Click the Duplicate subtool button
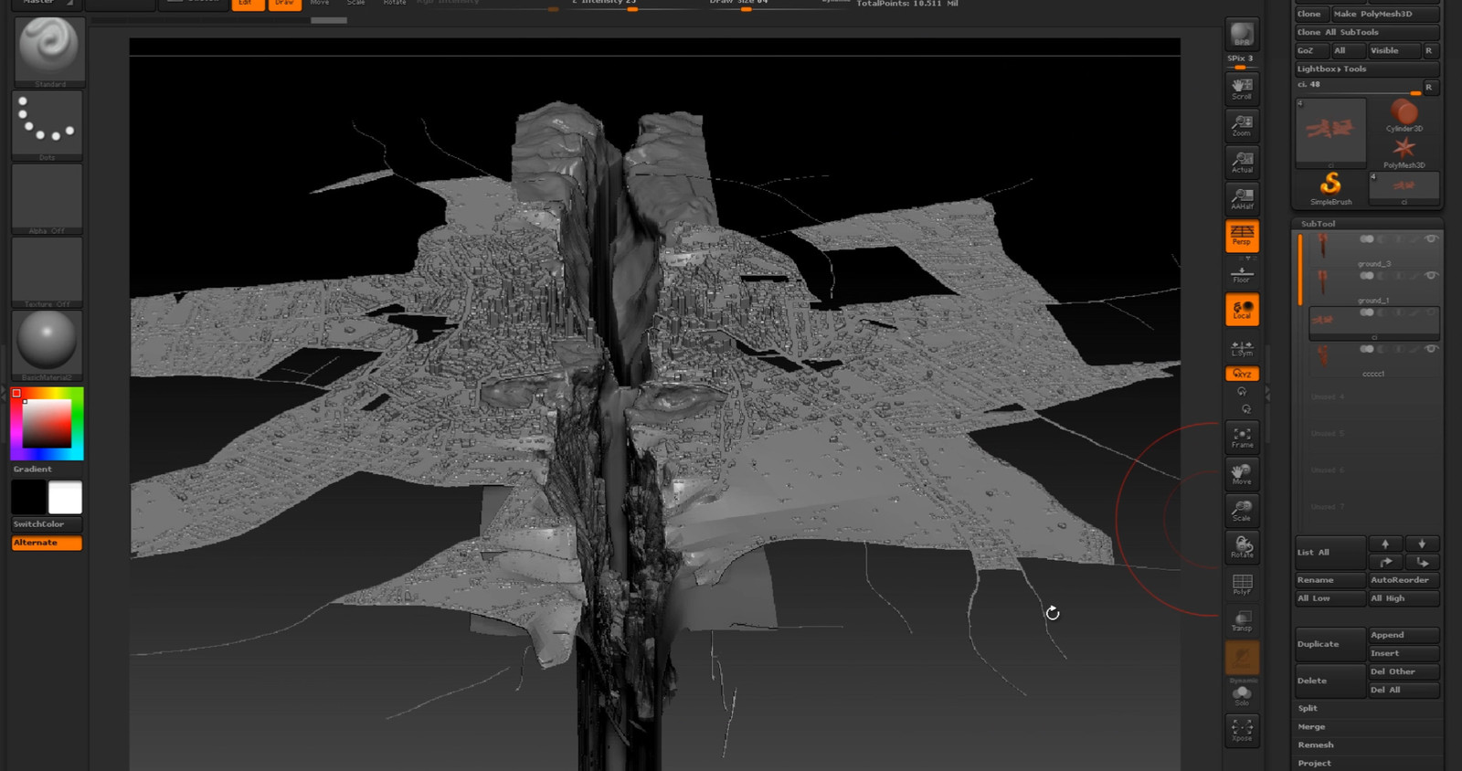The height and width of the screenshot is (771, 1462). [x=1330, y=644]
